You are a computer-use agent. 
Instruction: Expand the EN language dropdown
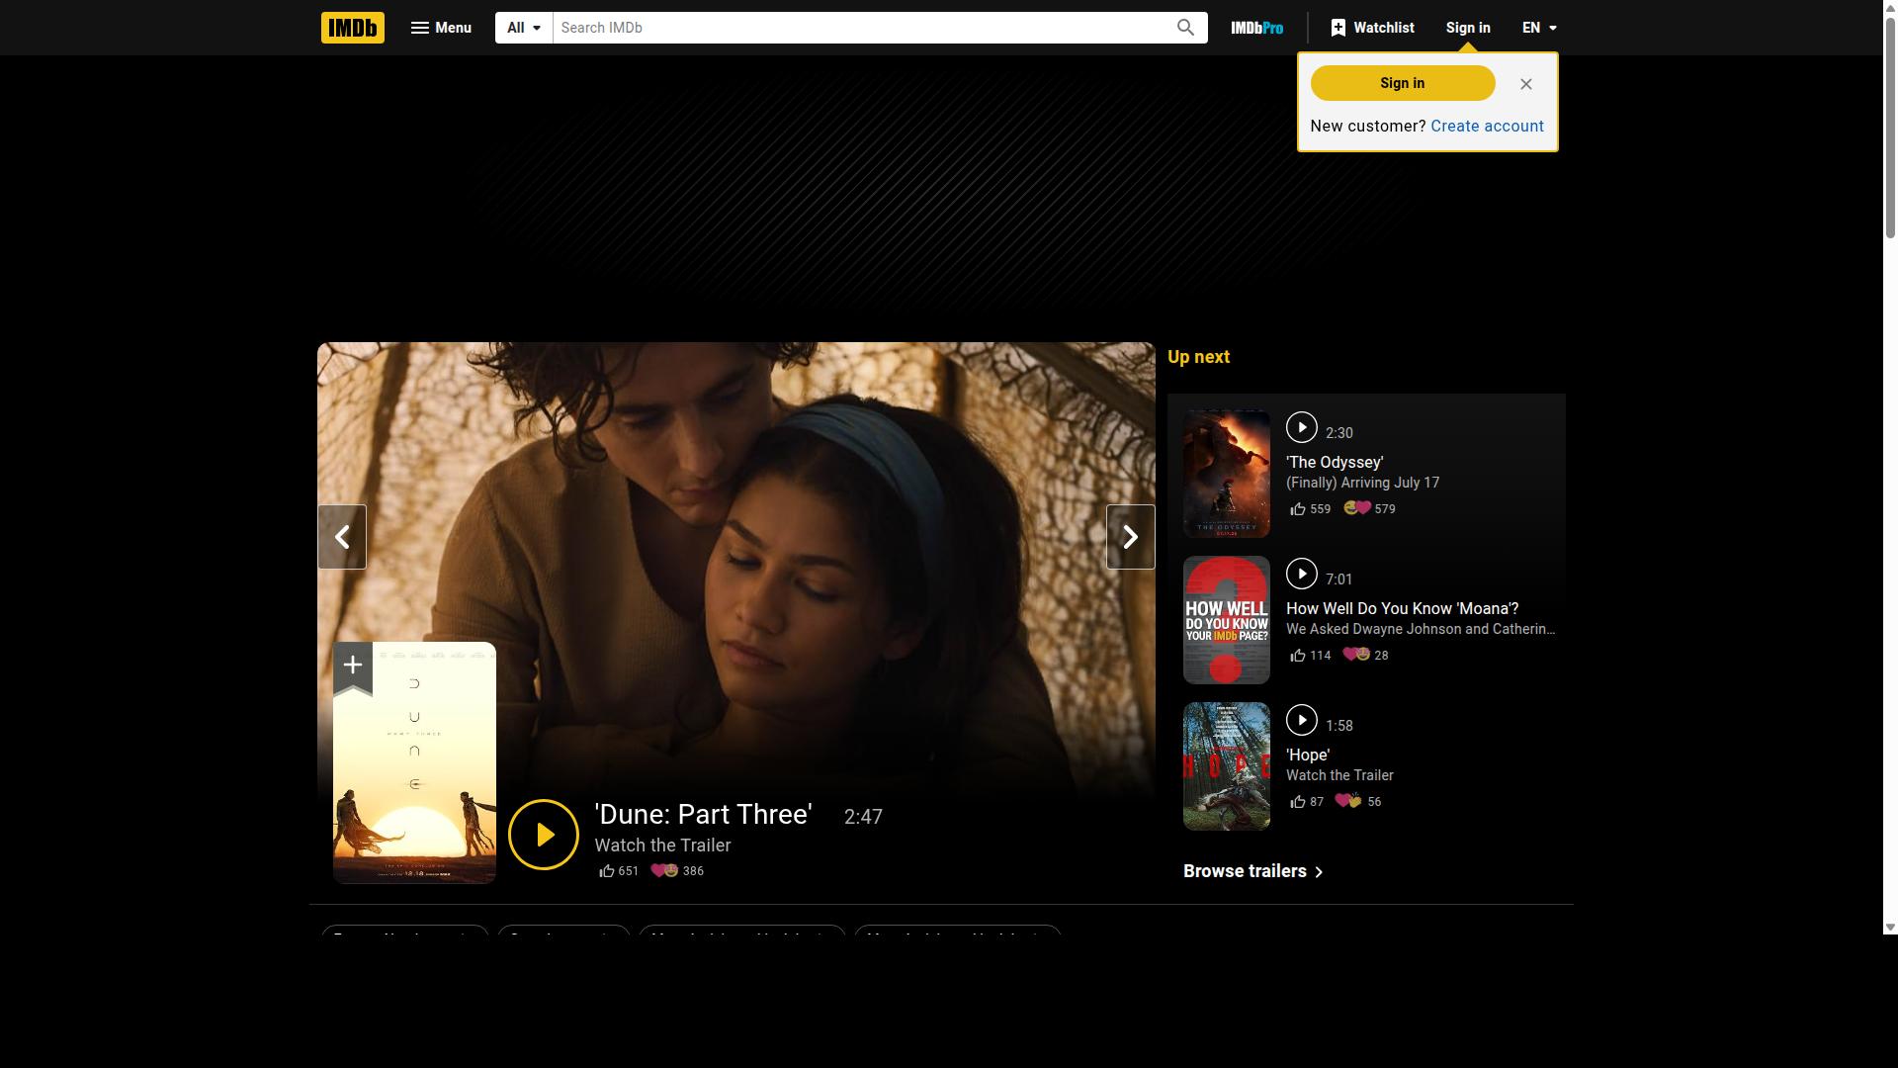pos(1539,28)
